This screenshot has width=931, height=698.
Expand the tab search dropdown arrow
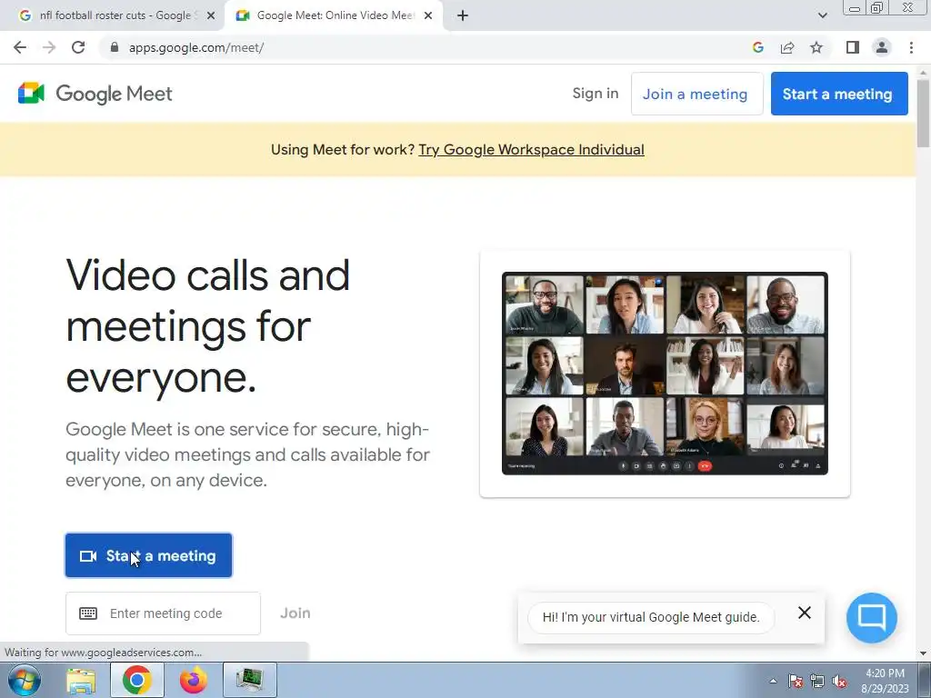click(822, 15)
